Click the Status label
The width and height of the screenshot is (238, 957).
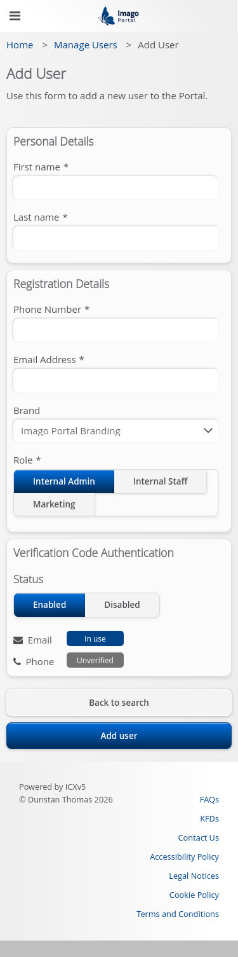(29, 579)
